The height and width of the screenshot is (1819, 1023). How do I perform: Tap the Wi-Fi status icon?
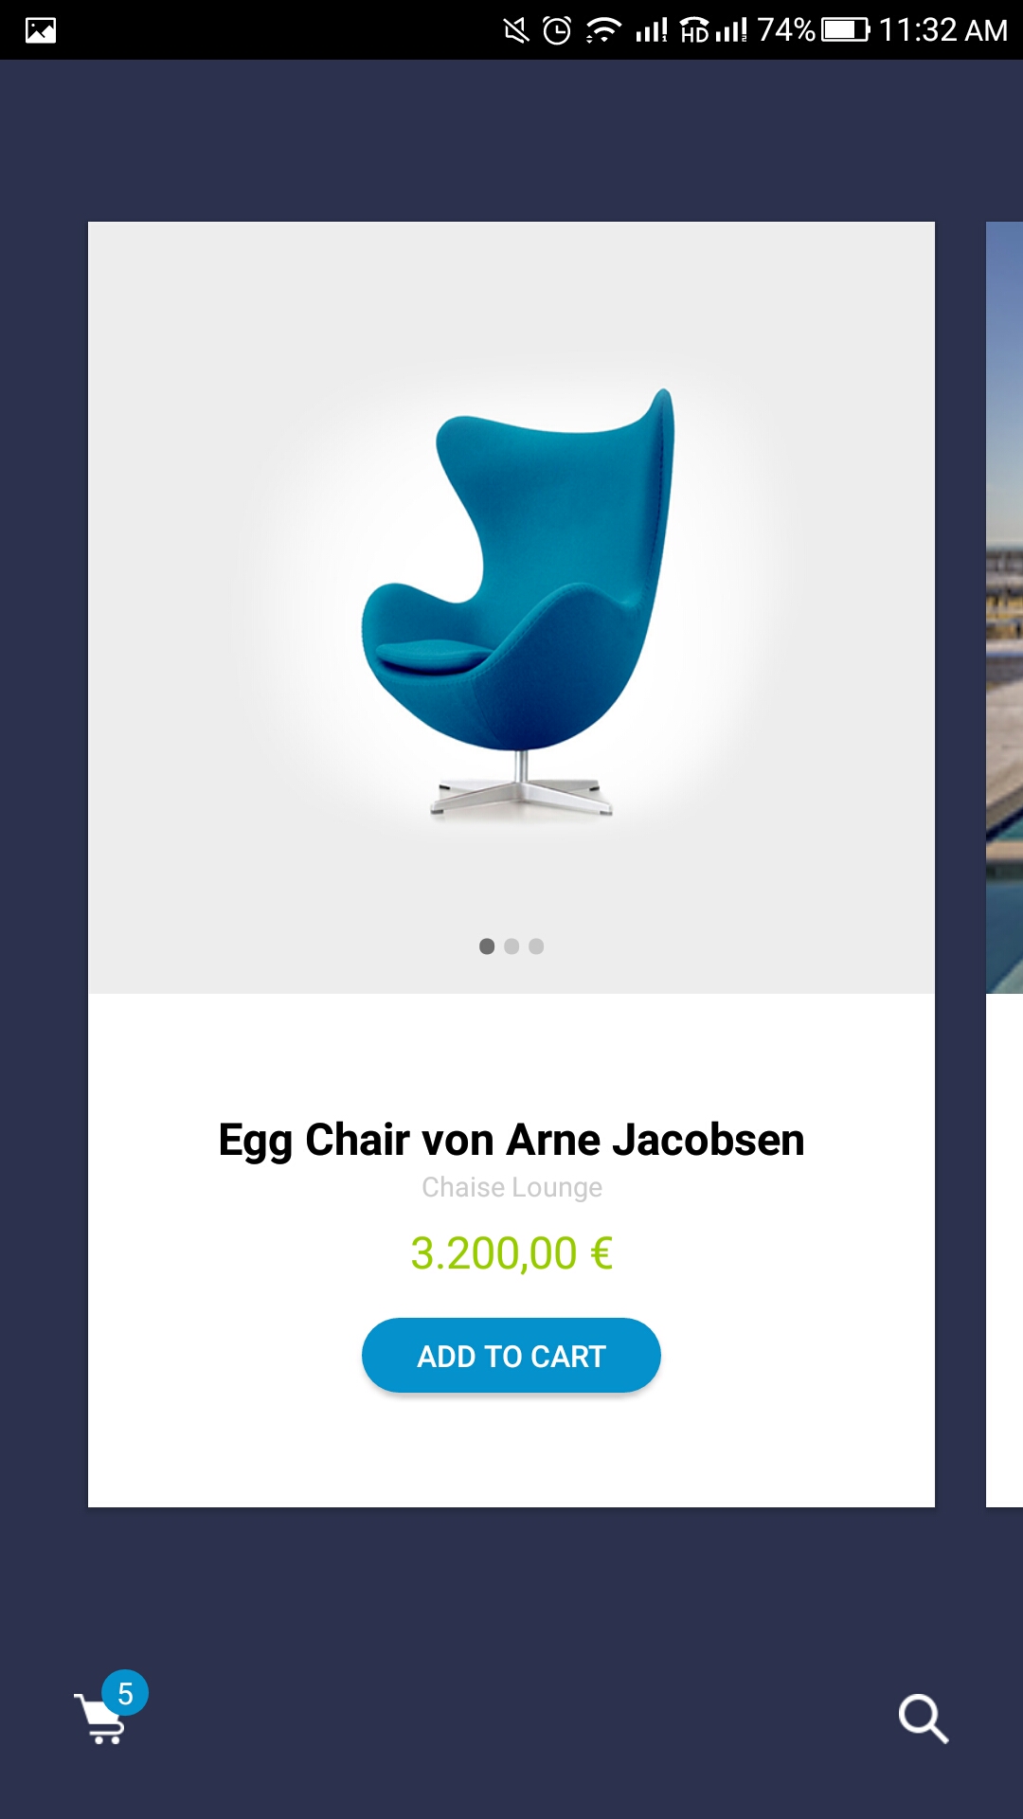(602, 30)
